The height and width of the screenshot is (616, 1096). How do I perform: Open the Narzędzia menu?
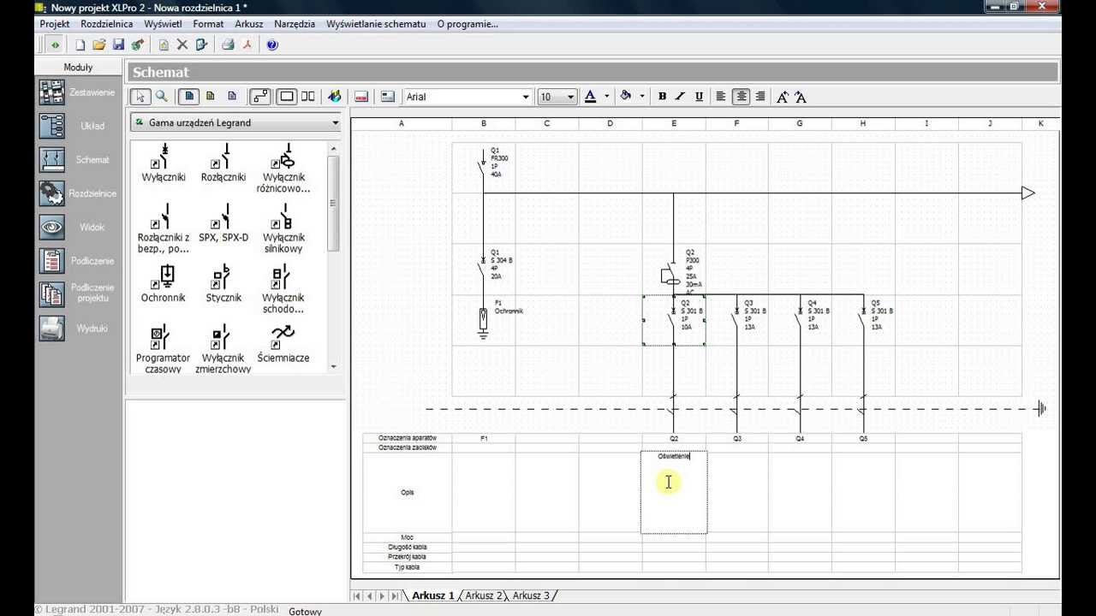(295, 24)
